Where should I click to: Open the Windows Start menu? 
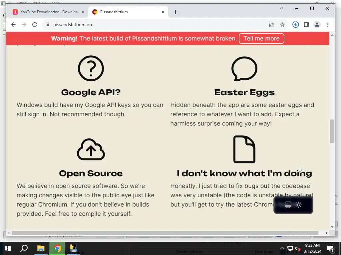tap(8, 248)
